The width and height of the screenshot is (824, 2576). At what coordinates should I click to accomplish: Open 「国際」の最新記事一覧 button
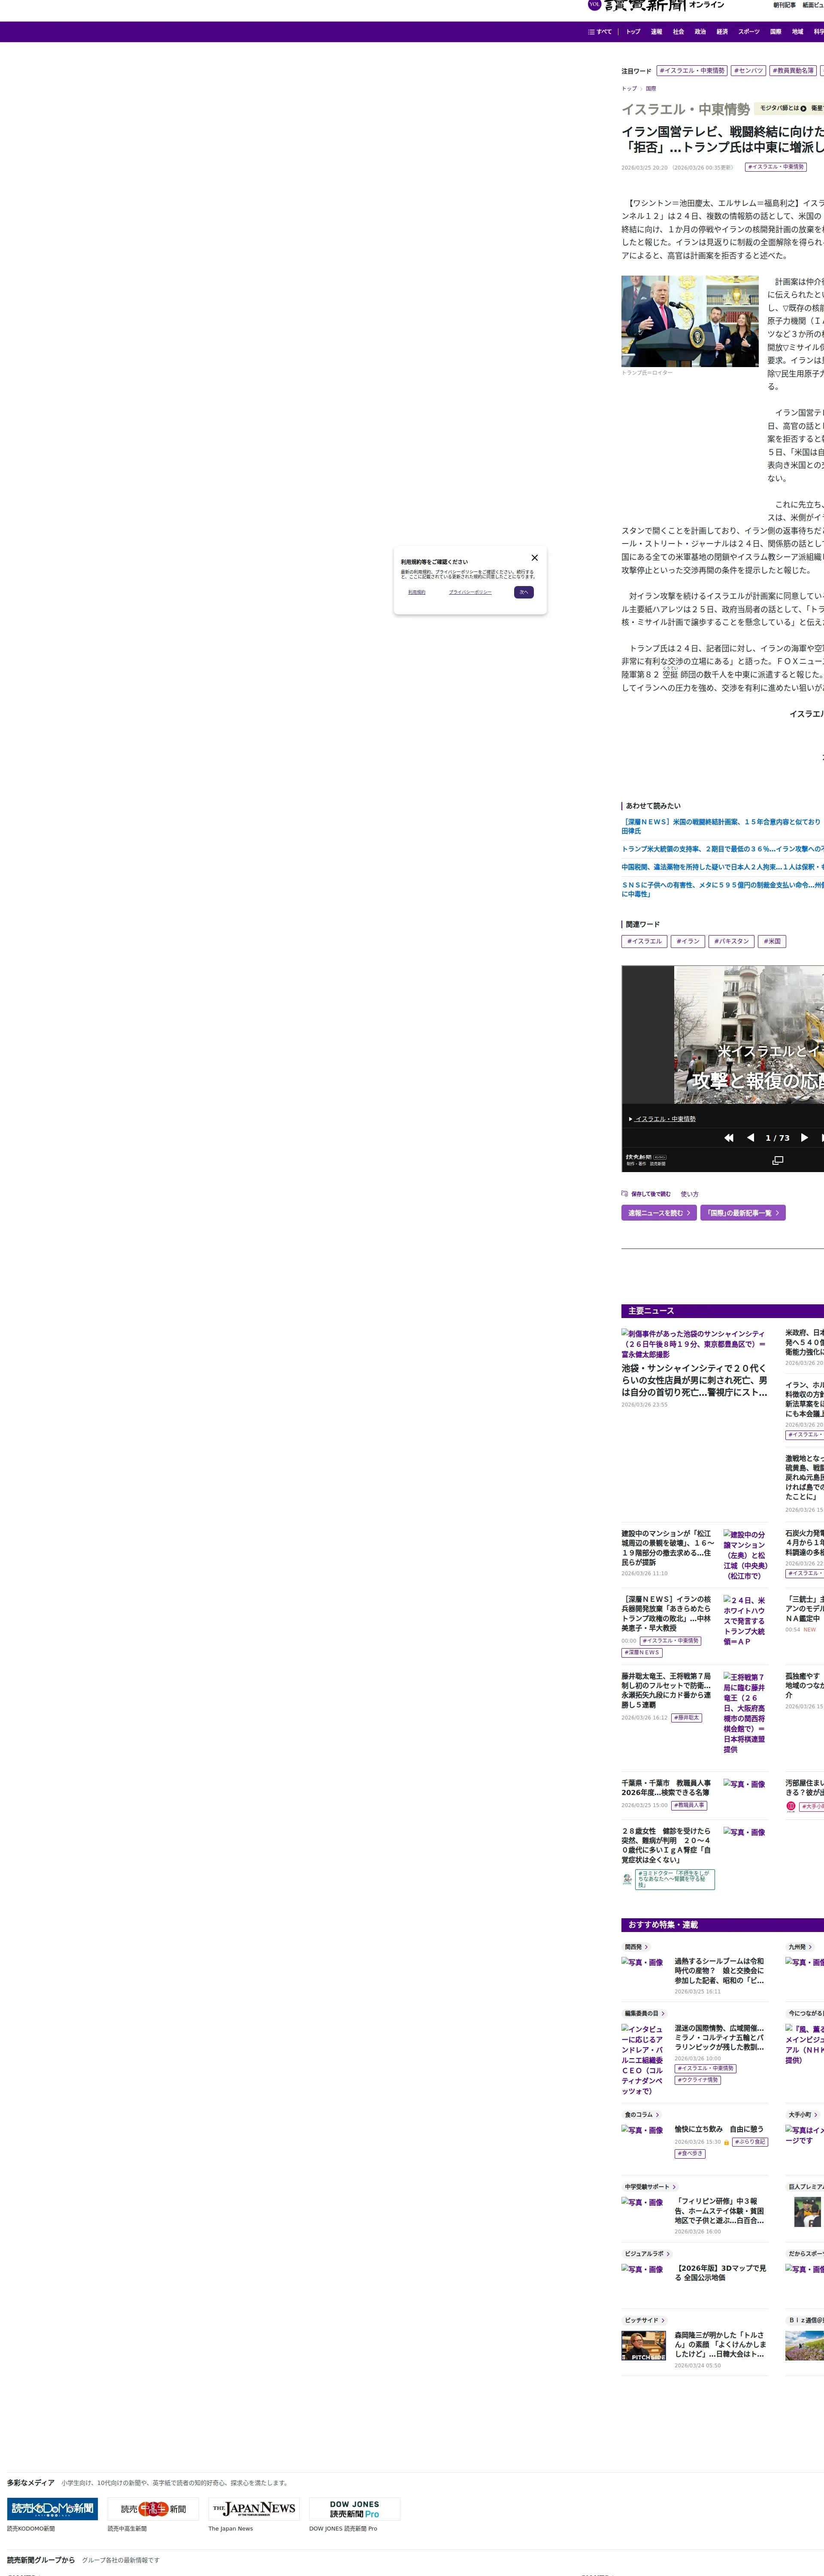pyautogui.click(x=742, y=1213)
